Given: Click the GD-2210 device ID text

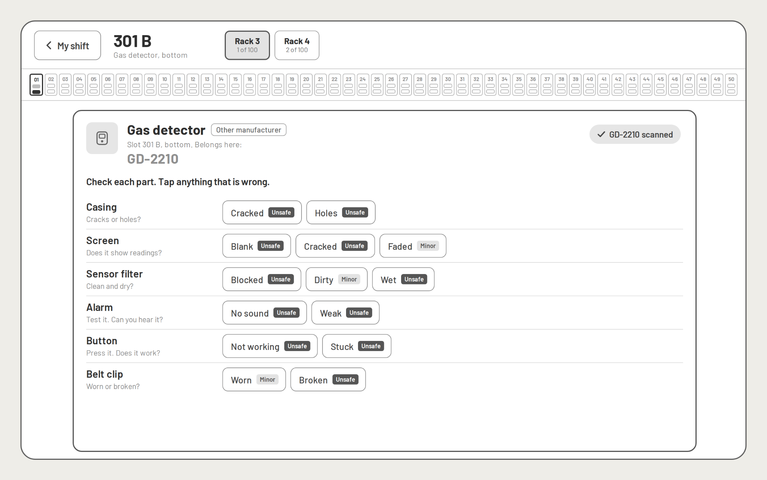Looking at the screenshot, I should pos(153,159).
